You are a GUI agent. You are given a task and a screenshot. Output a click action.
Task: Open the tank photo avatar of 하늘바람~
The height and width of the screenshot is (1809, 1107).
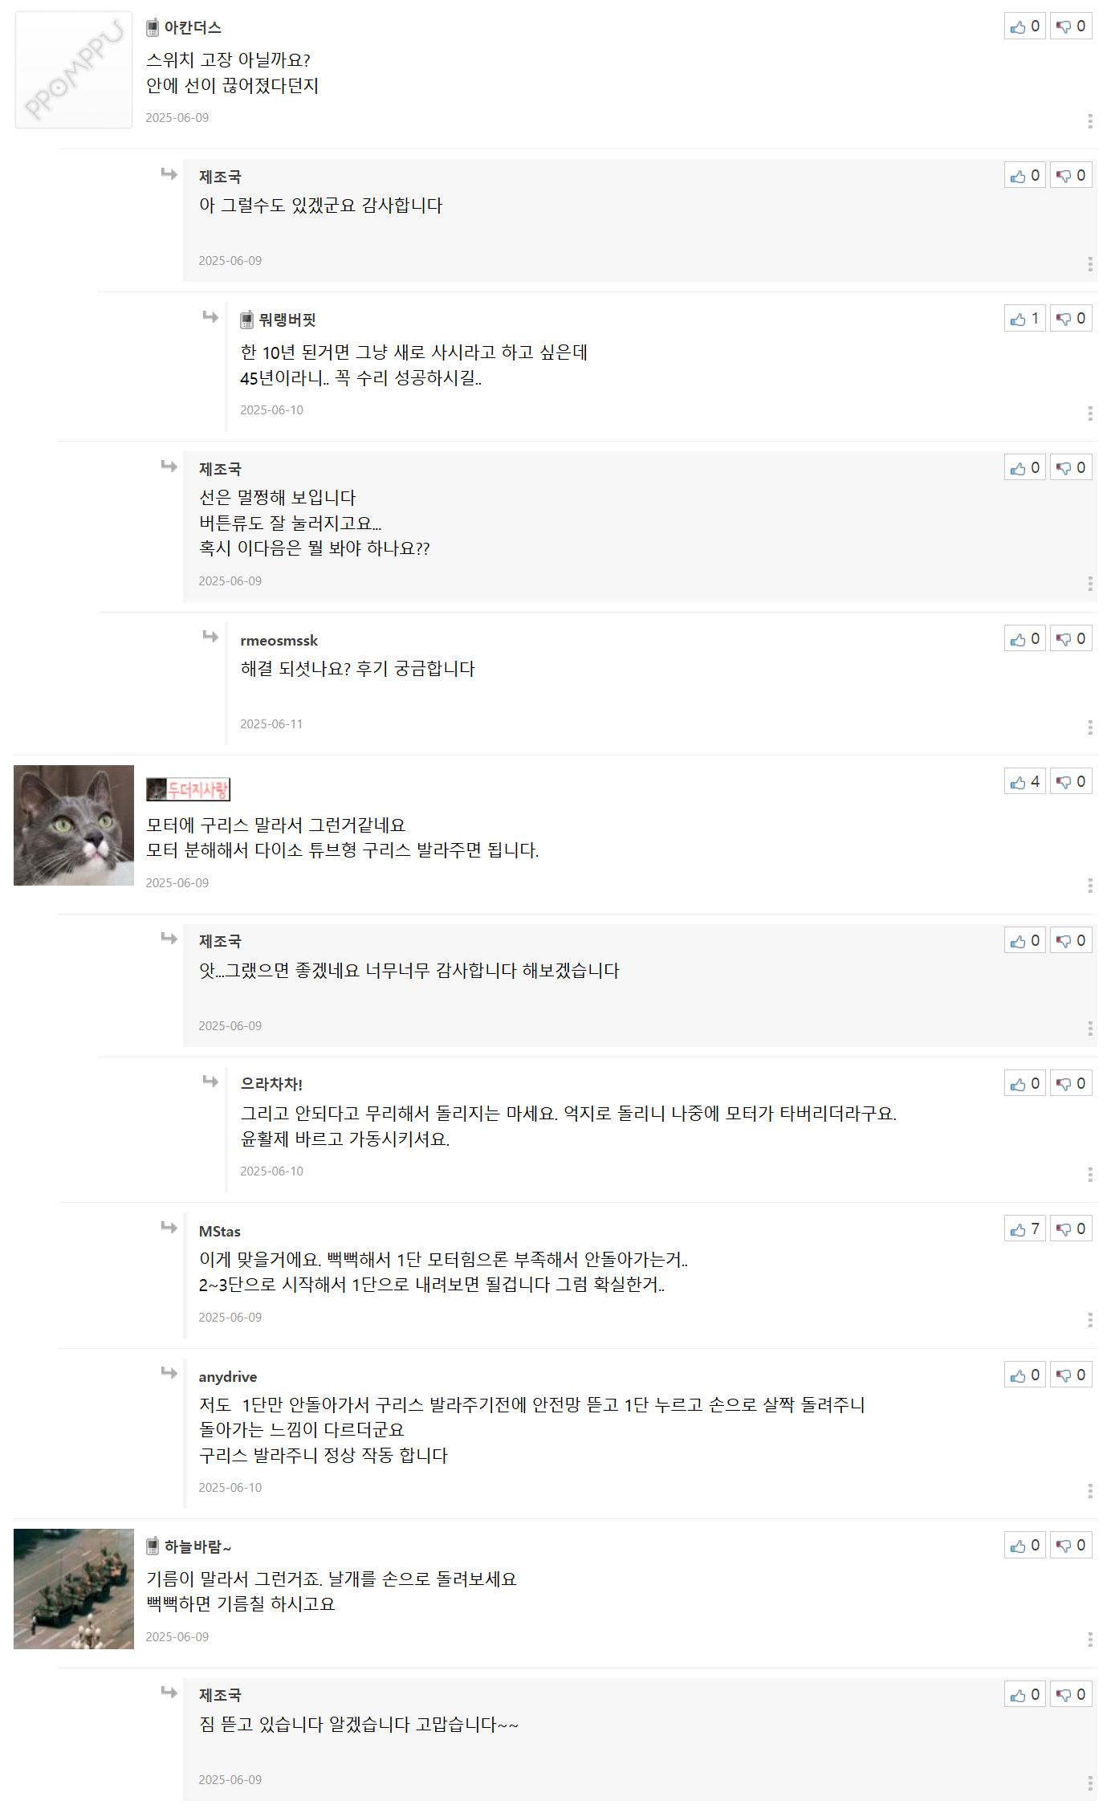pos(74,1589)
